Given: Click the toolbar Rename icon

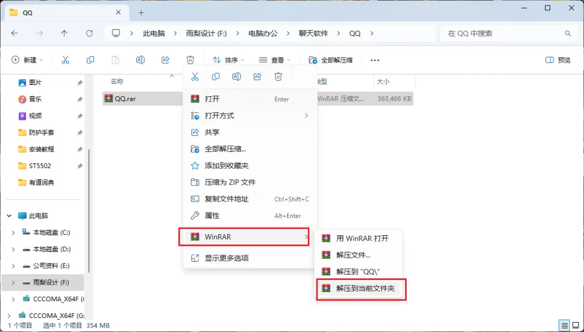Looking at the screenshot, I should tap(141, 60).
